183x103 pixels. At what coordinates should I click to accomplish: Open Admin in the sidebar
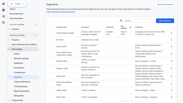[12, 9]
